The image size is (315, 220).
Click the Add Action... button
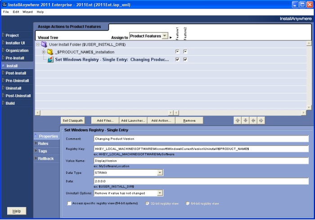pyautogui.click(x=161, y=121)
